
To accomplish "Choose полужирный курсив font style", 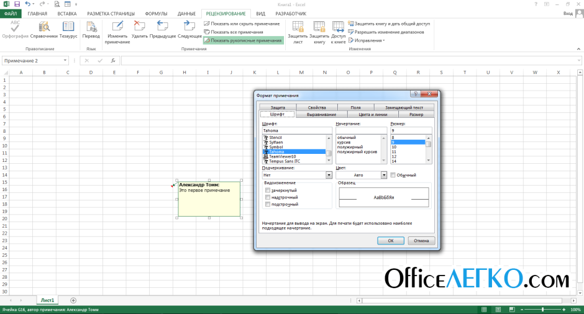I will click(x=357, y=151).
